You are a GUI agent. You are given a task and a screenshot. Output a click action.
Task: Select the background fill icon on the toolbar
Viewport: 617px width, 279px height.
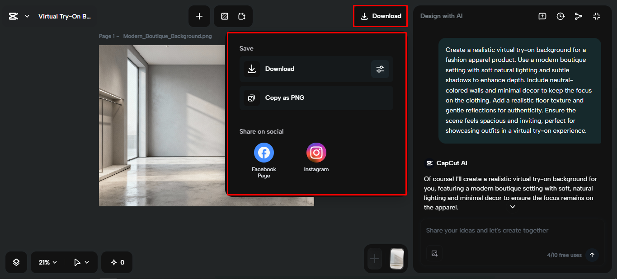tap(224, 16)
